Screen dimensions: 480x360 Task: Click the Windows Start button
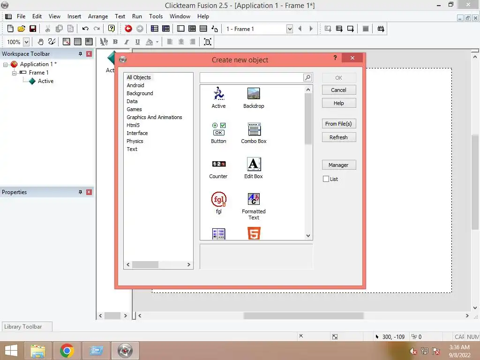(11, 351)
